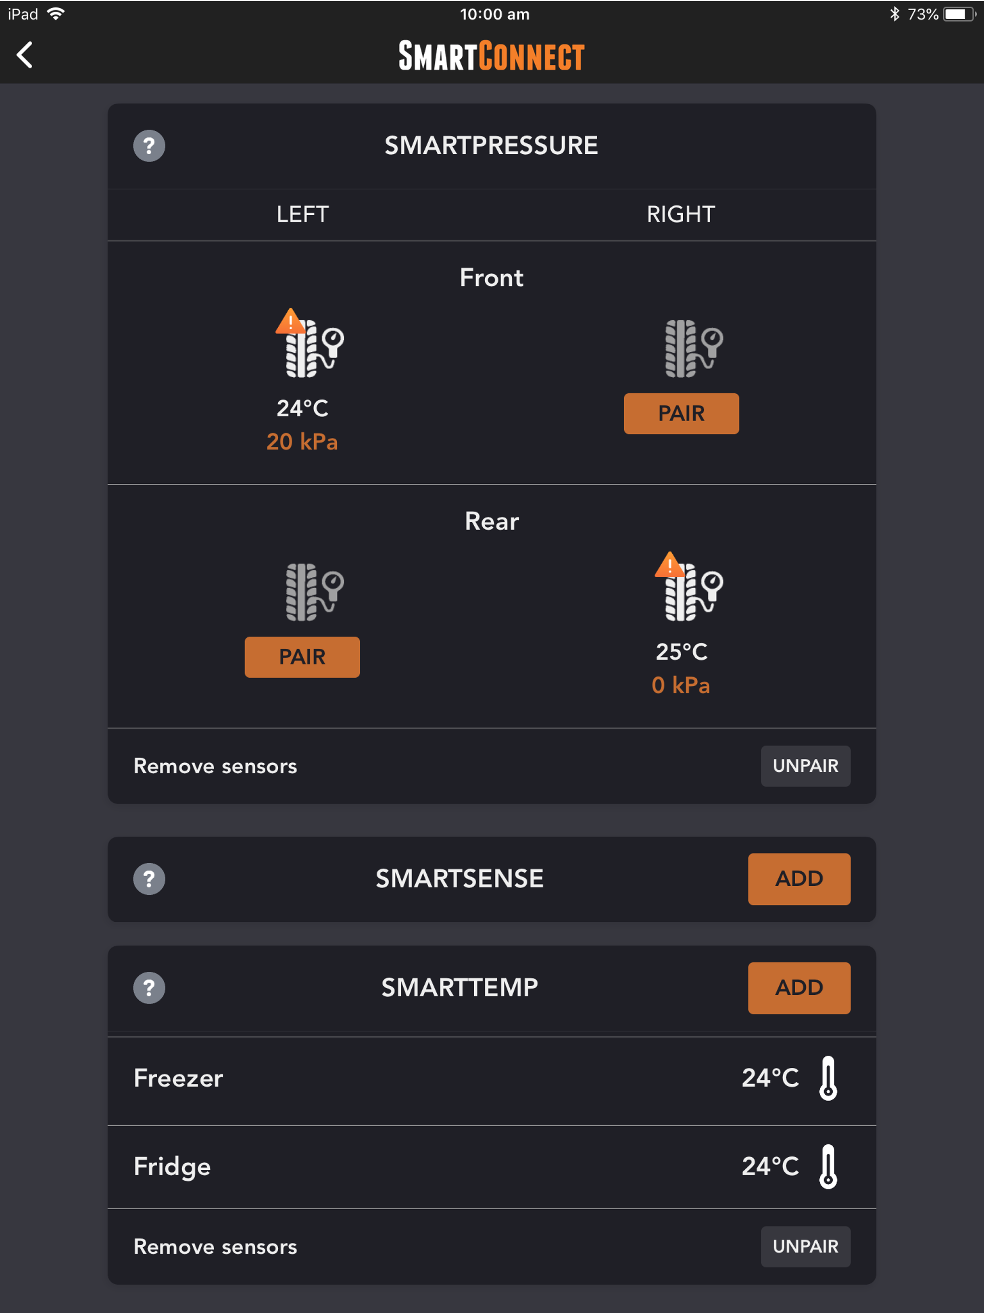Tap the Fridge thermometer icon
The height and width of the screenshot is (1313, 984).
pyautogui.click(x=828, y=1166)
